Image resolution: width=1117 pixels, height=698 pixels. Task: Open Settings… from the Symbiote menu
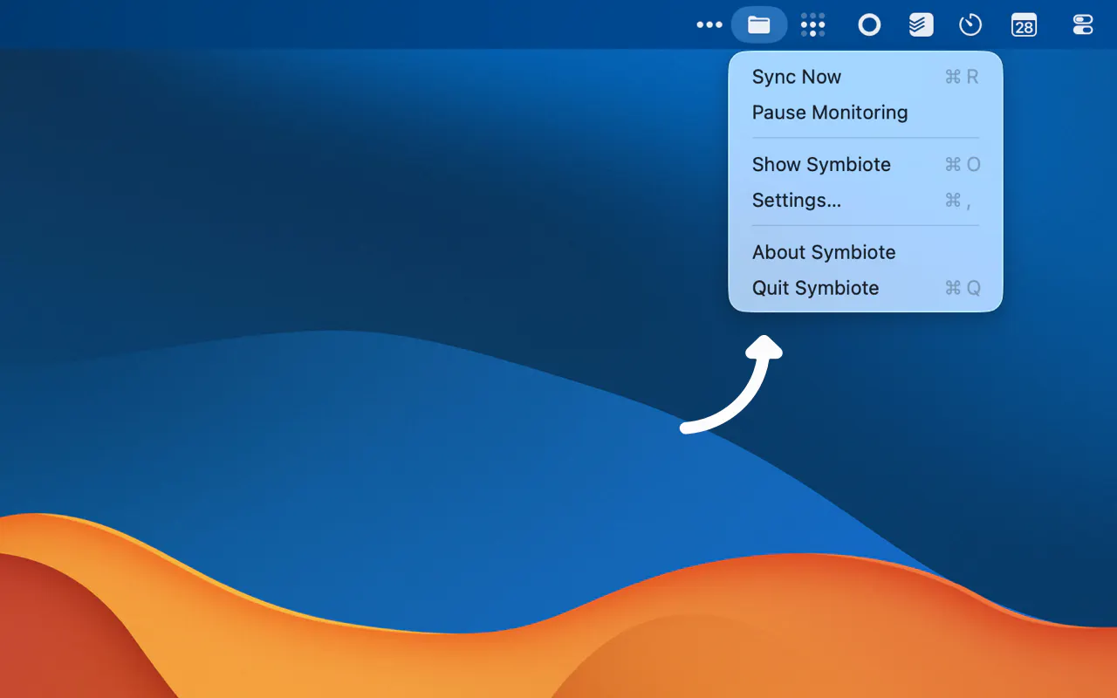866,201
